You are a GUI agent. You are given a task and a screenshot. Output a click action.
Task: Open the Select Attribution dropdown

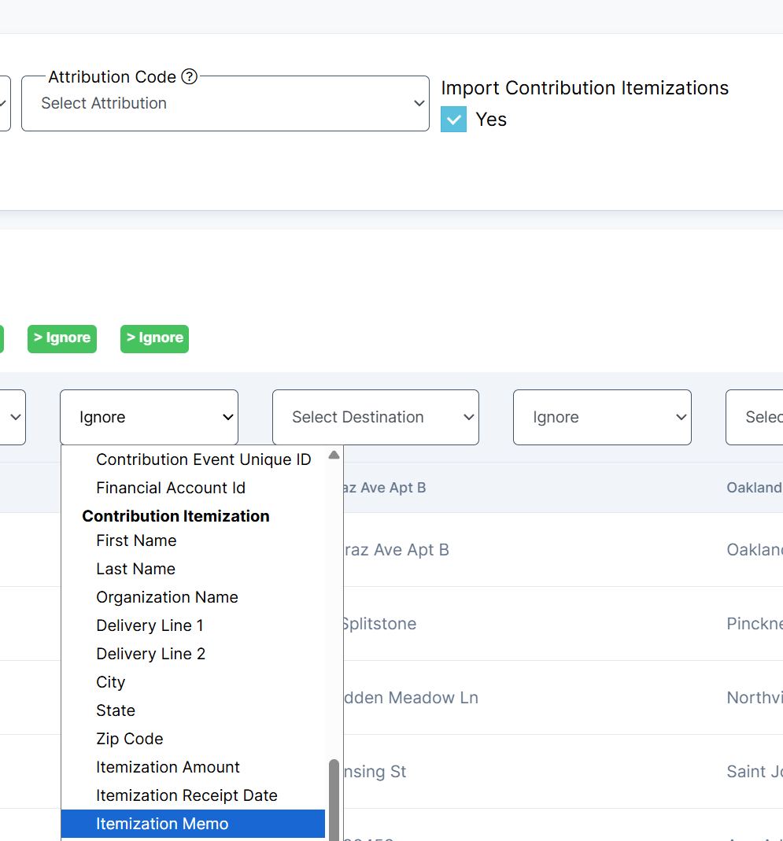[225, 103]
